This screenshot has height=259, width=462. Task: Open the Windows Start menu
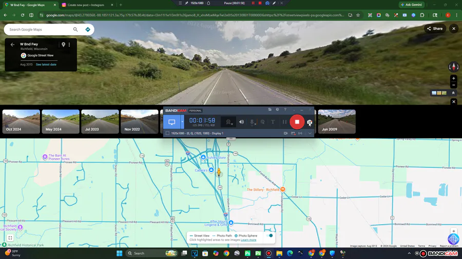pyautogui.click(x=119, y=253)
